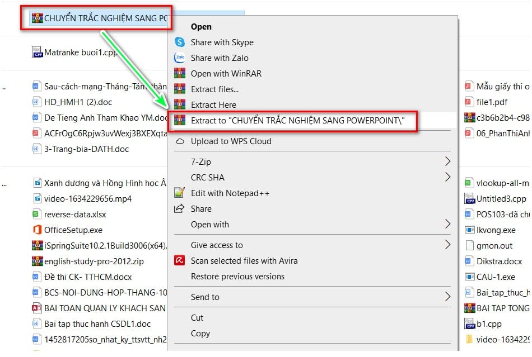This screenshot has height=357, width=532.
Task: Click the Skype icon in the context menu
Action: coord(180,42)
